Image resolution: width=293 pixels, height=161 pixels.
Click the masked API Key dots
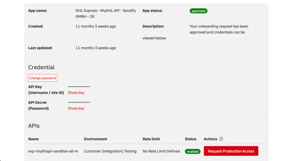(79, 87)
